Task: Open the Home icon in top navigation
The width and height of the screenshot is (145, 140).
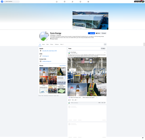Action: point(57,2)
